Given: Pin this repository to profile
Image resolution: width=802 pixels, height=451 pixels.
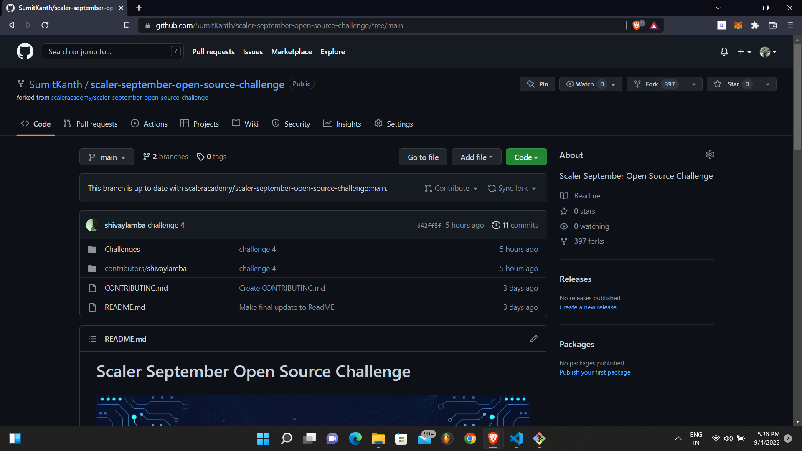Looking at the screenshot, I should (x=537, y=84).
